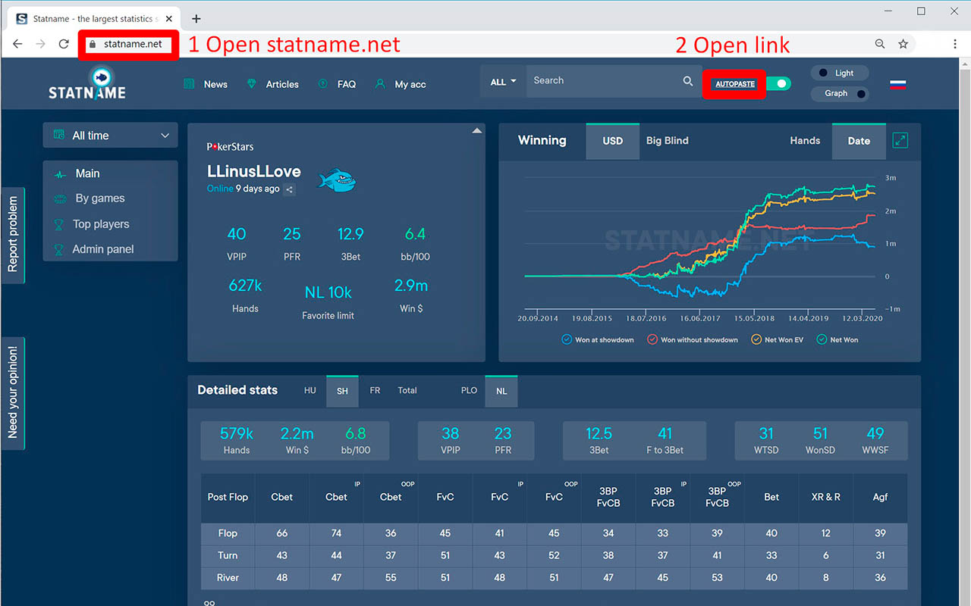
Task: Select the HU detailed stats tab
Action: (310, 390)
